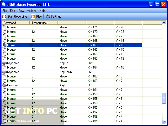Screen dimensions: 168x126
Task: Click scrollbar up arrow
Action: click(x=164, y=23)
